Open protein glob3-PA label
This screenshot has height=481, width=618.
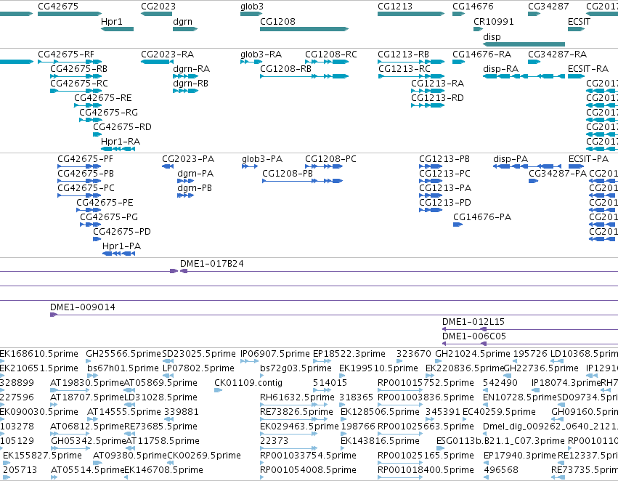[x=262, y=159]
